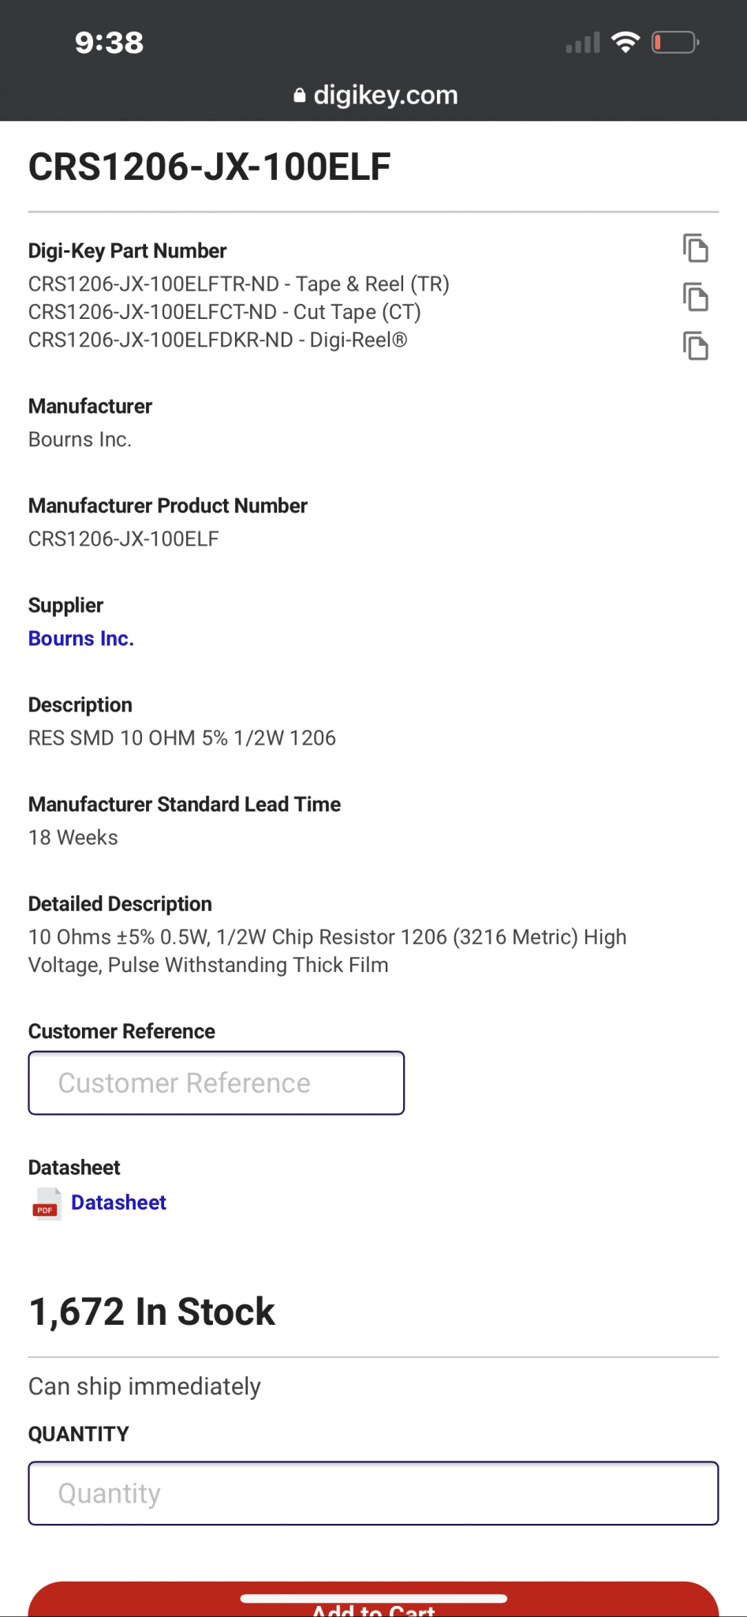Select the CRS1206-JX-100ELF page title
This screenshot has width=747, height=1617.
click(x=210, y=167)
